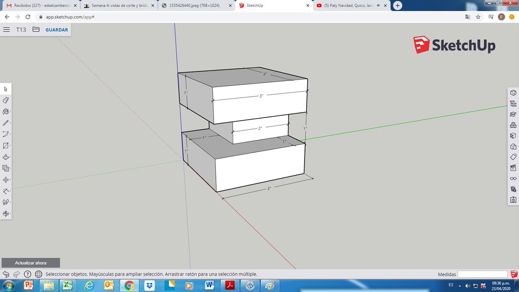This screenshot has height=292, width=519.
Task: Click inside the Medidas measurements field
Action: click(x=483, y=274)
